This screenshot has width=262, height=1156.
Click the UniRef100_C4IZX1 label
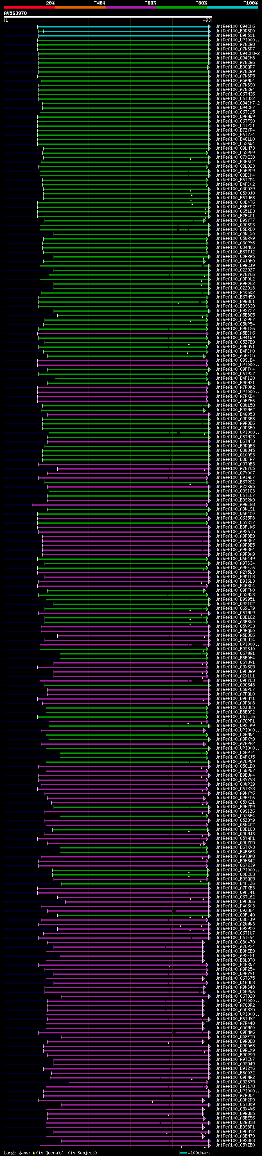point(235,125)
